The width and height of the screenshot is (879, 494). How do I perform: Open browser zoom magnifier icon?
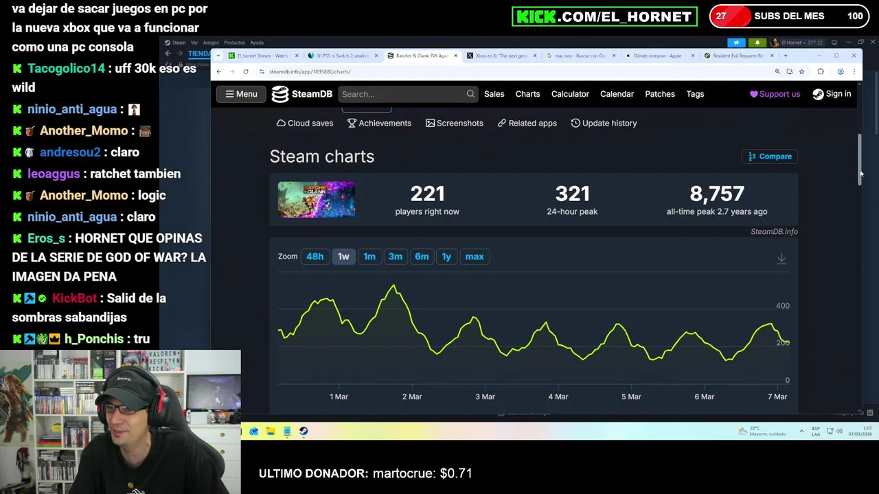(777, 71)
